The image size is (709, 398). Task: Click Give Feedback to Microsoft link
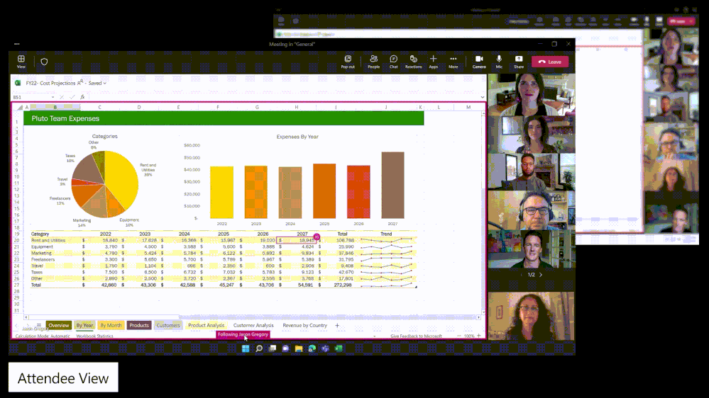(x=416, y=336)
